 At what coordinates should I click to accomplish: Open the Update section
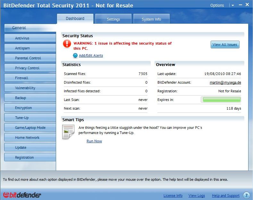pyautogui.click(x=30, y=147)
